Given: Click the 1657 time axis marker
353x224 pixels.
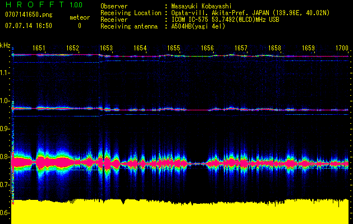Looking at the screenshot, I should pyautogui.click(x=241, y=48).
